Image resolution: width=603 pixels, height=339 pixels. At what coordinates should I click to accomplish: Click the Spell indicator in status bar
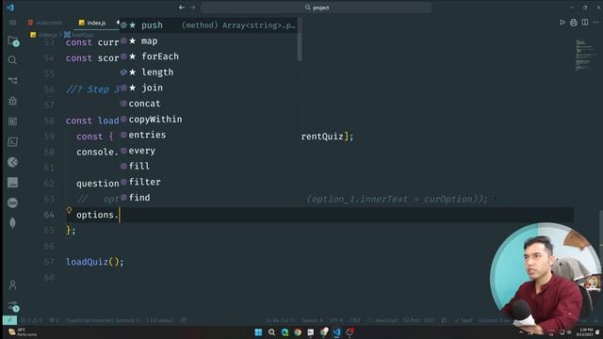tap(464, 320)
